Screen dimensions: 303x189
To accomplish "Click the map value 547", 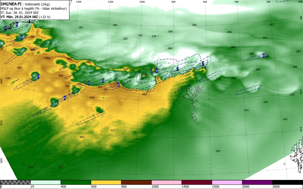I will pos(125,70).
